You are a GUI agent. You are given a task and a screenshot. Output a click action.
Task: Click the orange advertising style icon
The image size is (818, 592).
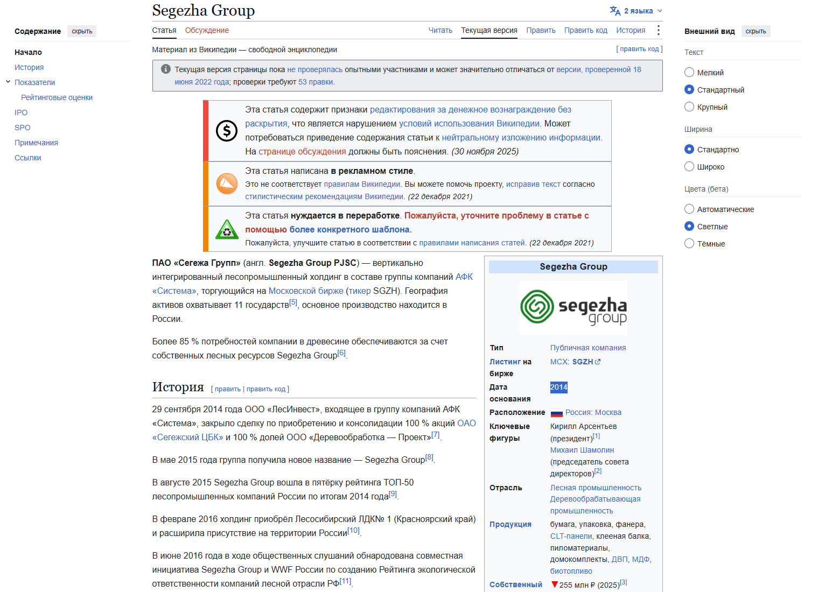pos(227,184)
